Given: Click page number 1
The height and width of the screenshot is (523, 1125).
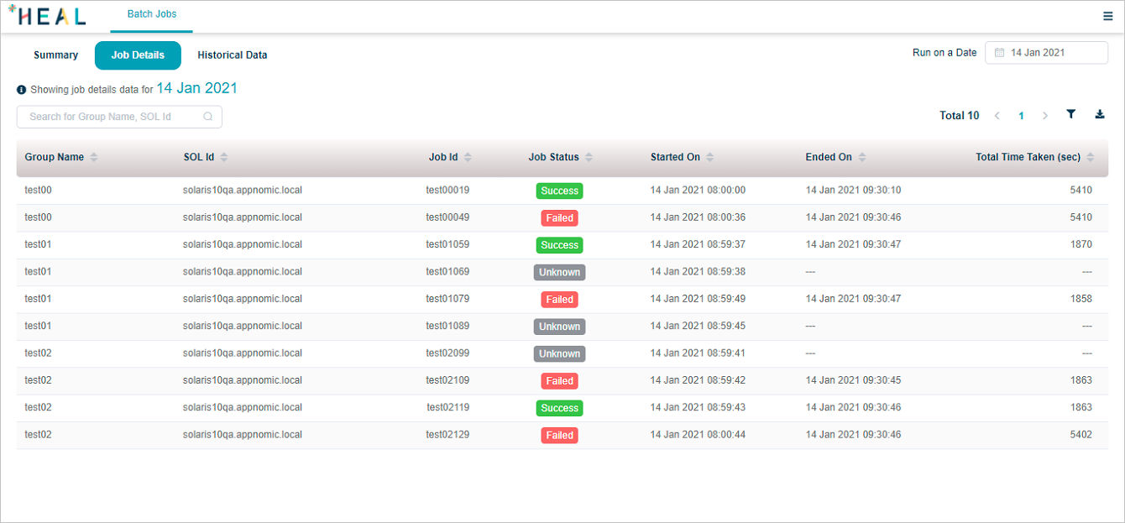Looking at the screenshot, I should (1021, 116).
